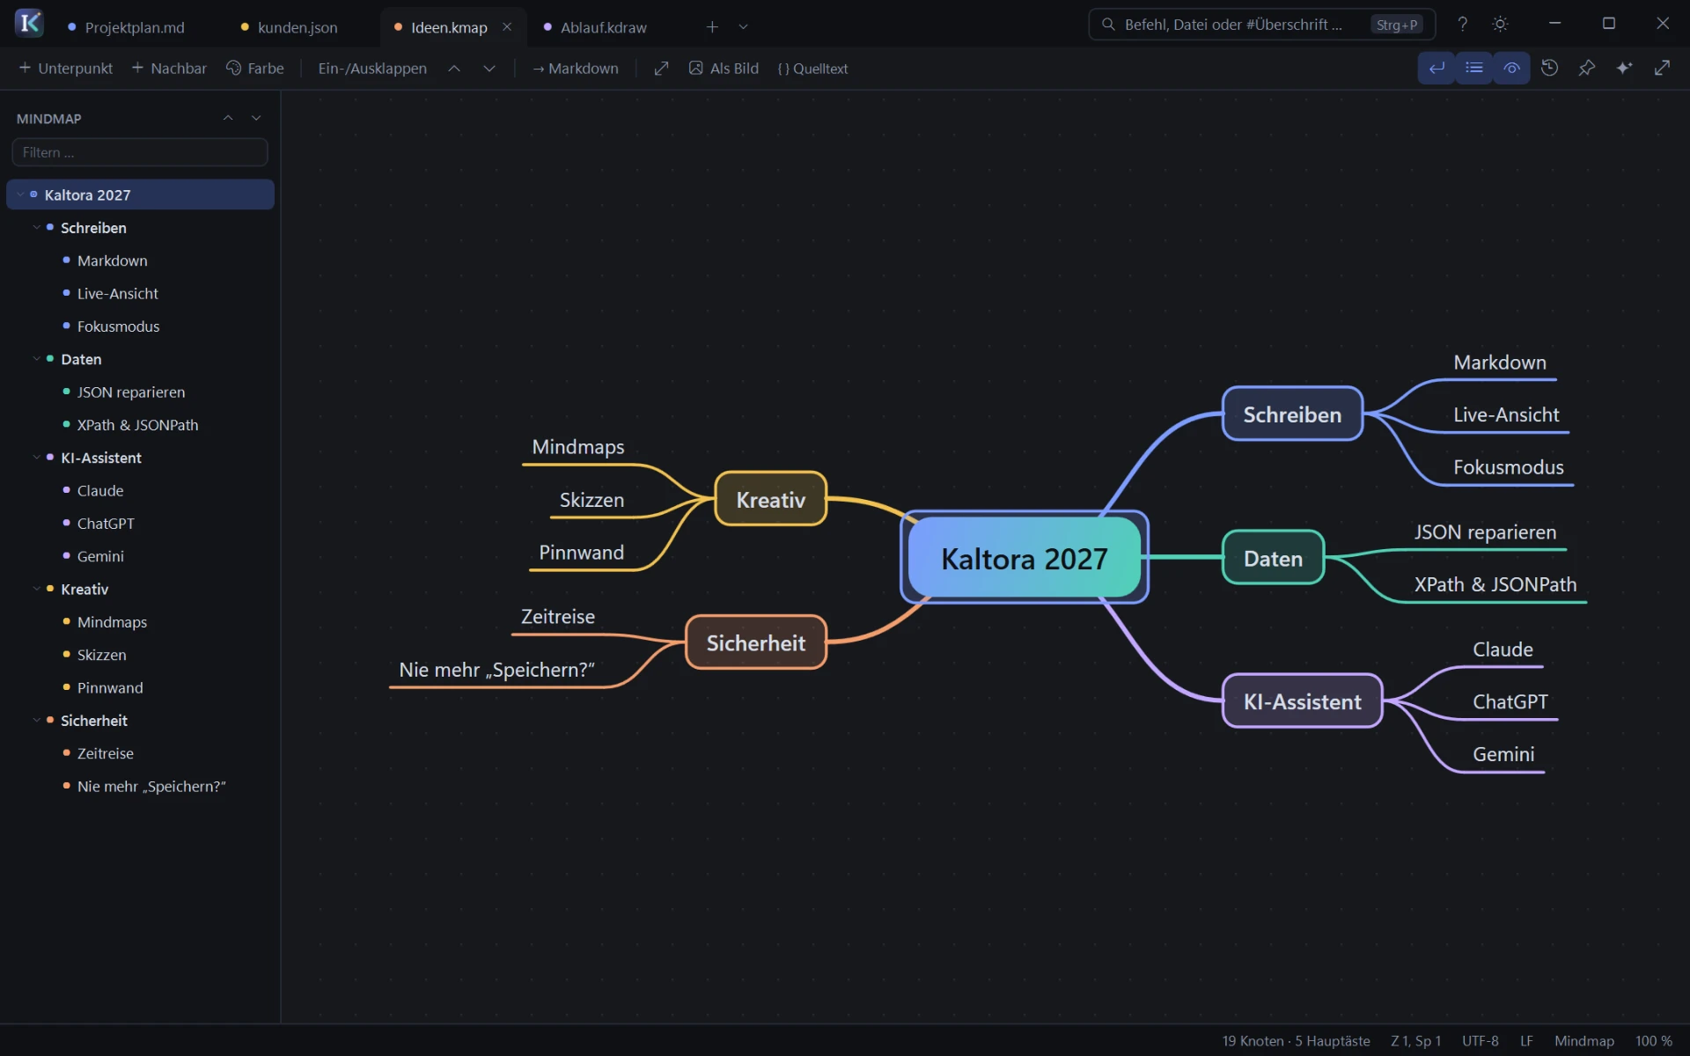Add sibling node with Nachbar

[169, 69]
